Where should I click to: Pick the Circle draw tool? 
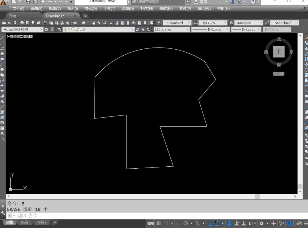(2, 70)
